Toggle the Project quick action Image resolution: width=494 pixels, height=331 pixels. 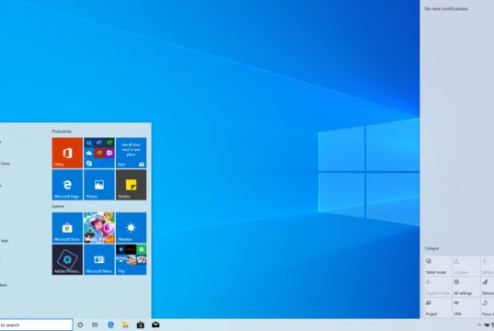(x=438, y=308)
